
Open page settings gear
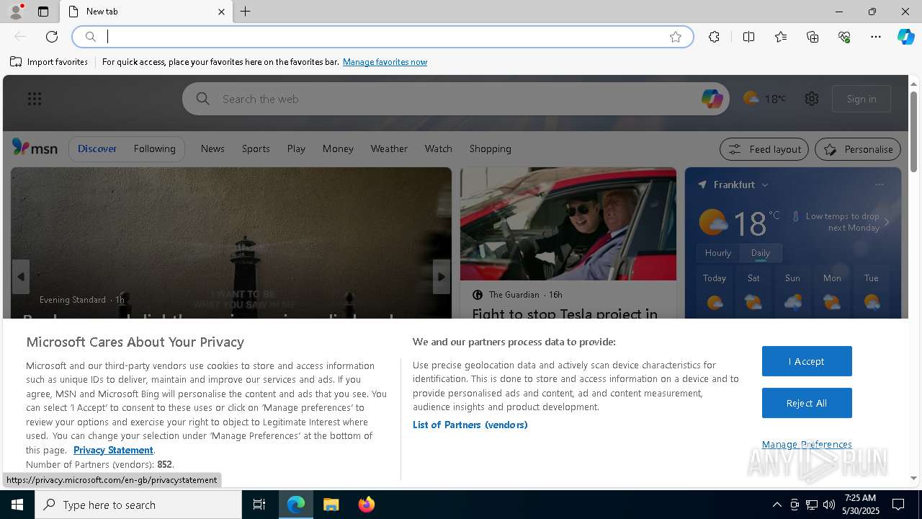812,99
